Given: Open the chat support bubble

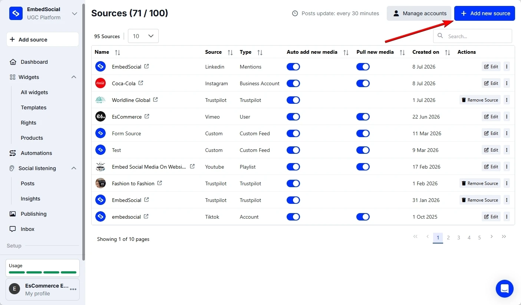Looking at the screenshot, I should coord(505,289).
